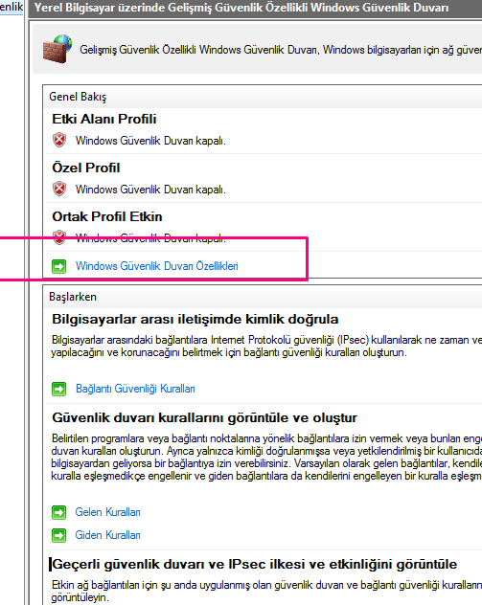482x605 pixels.
Task: Click the firewall brick wall globe icon
Action: click(x=57, y=49)
